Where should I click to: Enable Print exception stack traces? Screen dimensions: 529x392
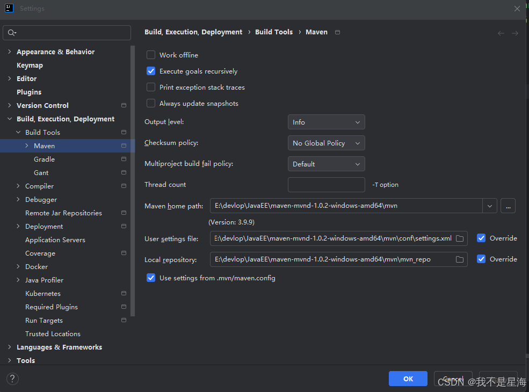(x=151, y=88)
